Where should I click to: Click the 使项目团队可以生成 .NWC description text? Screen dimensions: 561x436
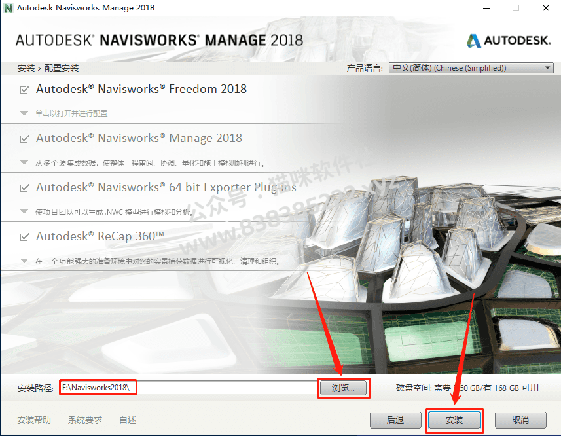113,212
